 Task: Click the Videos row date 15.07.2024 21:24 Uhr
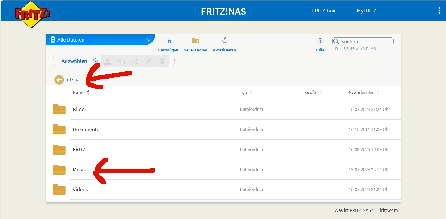(x=369, y=189)
